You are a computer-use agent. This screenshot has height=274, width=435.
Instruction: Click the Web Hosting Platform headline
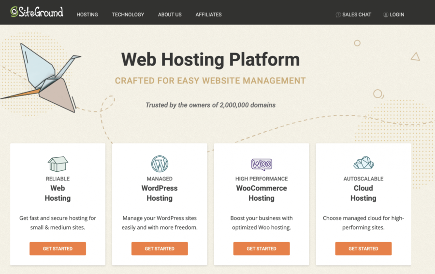click(x=211, y=59)
